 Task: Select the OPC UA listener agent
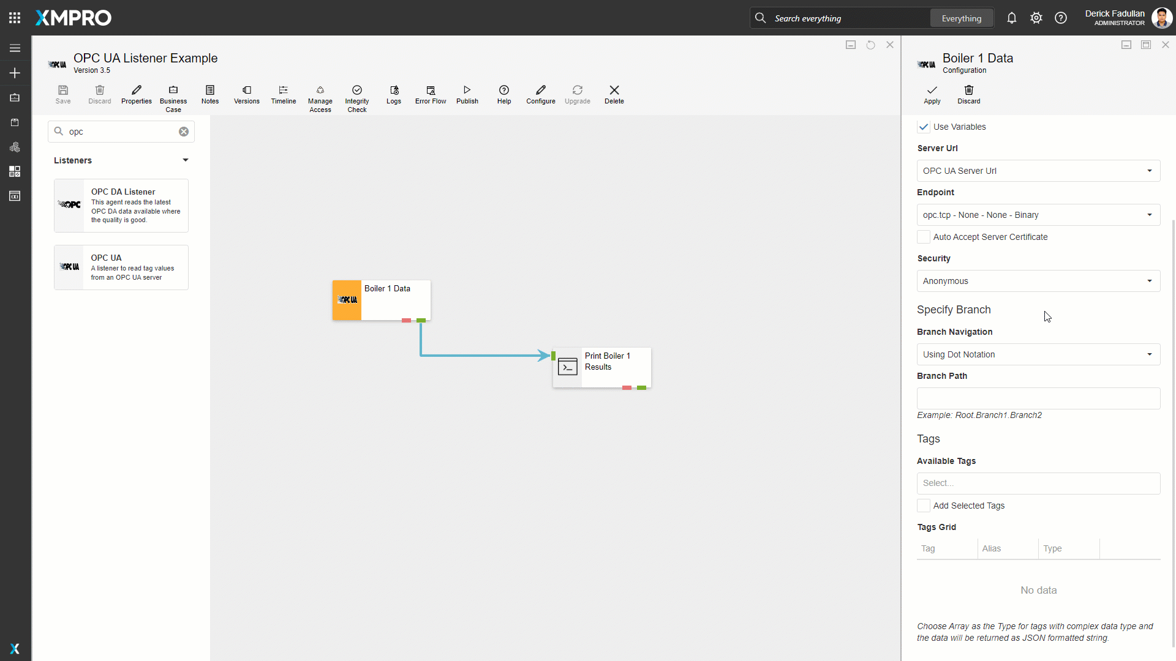point(121,267)
